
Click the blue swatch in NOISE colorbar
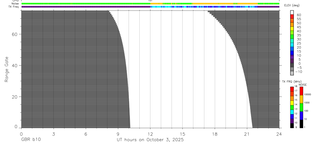click(301, 116)
